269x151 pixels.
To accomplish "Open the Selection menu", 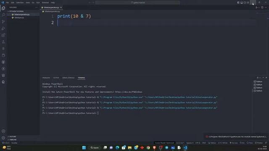I will click(x=20, y=3).
